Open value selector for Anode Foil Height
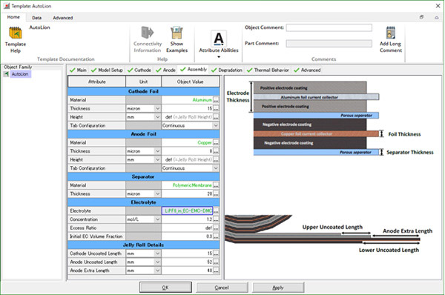 [x=216, y=159]
